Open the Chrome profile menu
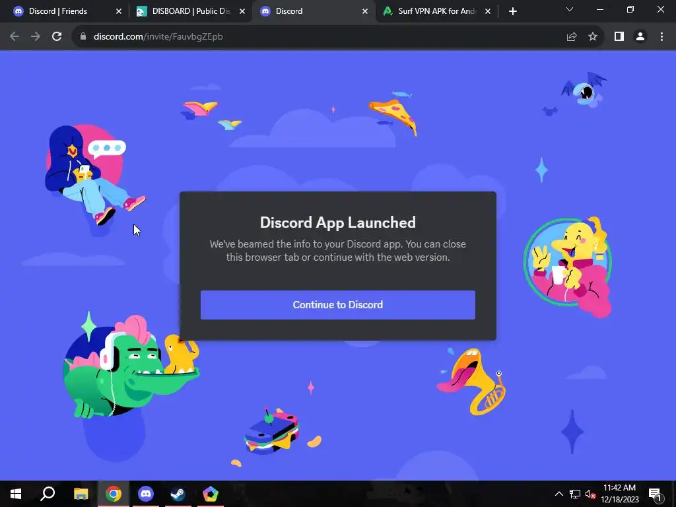Viewport: 676px width, 507px height. tap(640, 37)
